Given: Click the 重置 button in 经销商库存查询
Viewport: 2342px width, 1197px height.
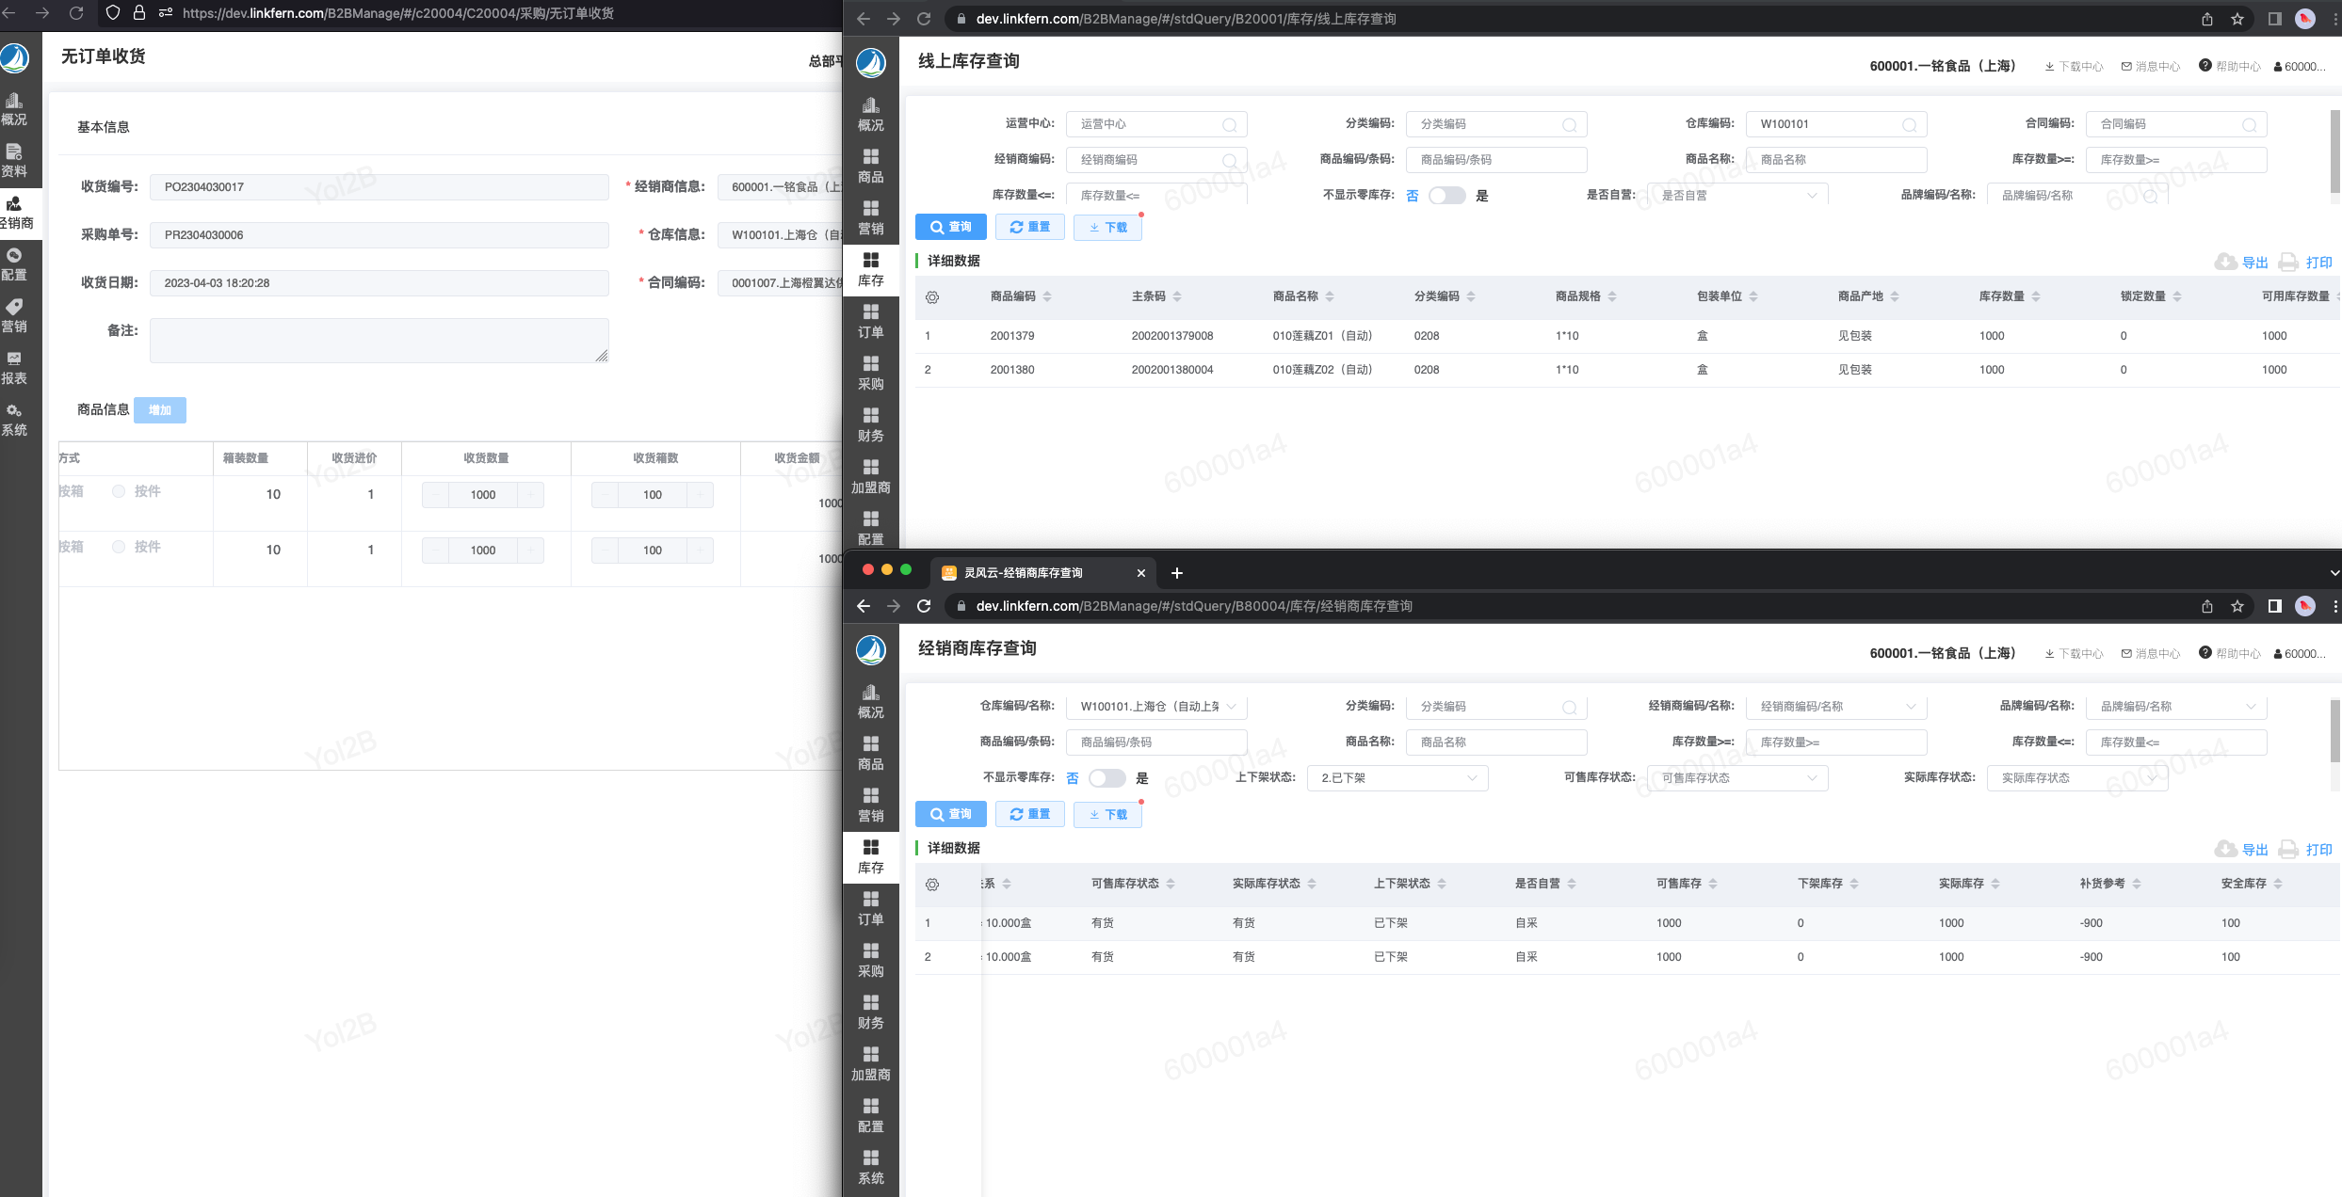Looking at the screenshot, I should (x=1029, y=814).
